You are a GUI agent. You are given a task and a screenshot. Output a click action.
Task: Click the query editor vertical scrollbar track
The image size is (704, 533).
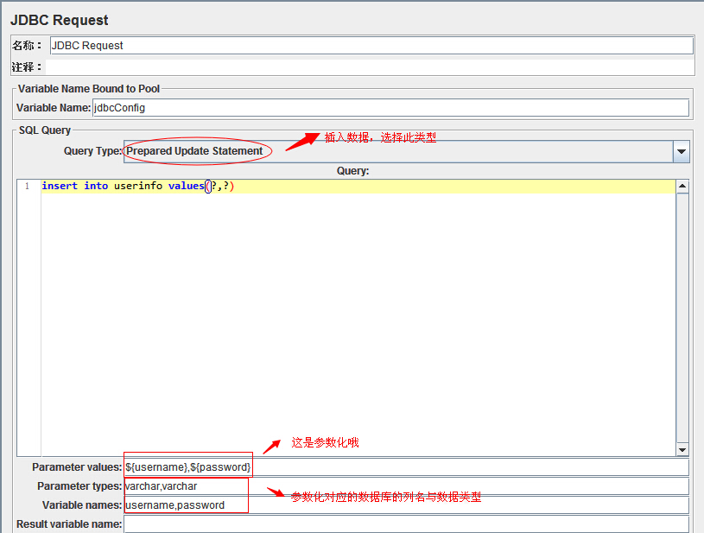point(682,318)
